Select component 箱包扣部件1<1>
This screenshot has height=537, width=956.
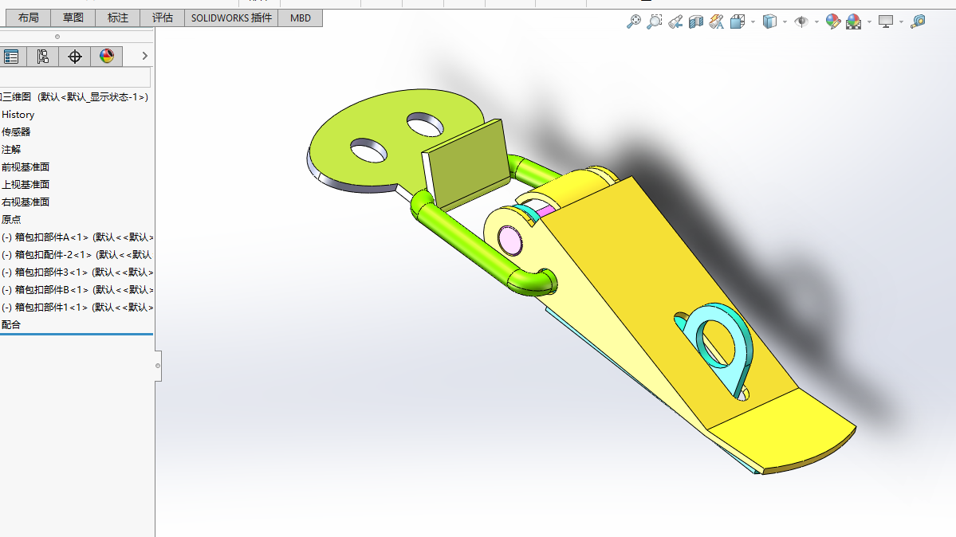(x=77, y=308)
